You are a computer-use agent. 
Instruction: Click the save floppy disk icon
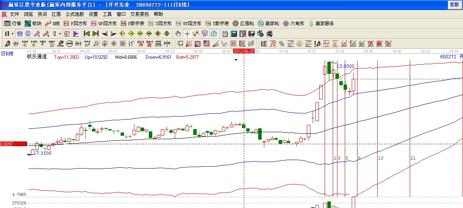(x=252, y=34)
